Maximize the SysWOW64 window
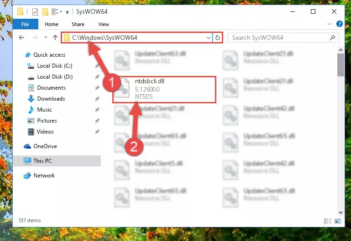This screenshot has height=241, width=351. click(x=313, y=11)
